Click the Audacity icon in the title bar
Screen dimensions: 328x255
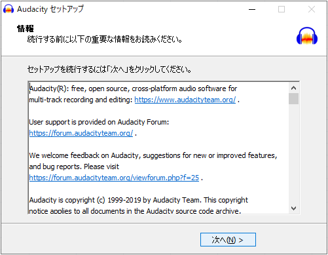click(9, 9)
